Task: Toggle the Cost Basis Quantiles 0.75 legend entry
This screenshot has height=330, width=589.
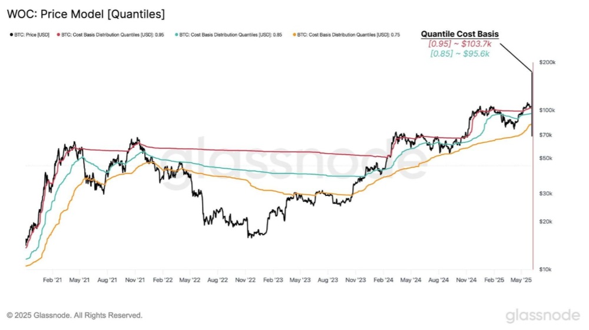Action: coord(346,35)
